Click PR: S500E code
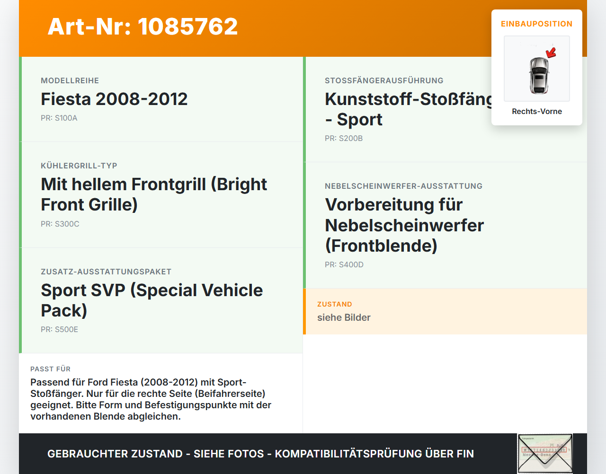Image resolution: width=606 pixels, height=474 pixels. click(x=60, y=330)
